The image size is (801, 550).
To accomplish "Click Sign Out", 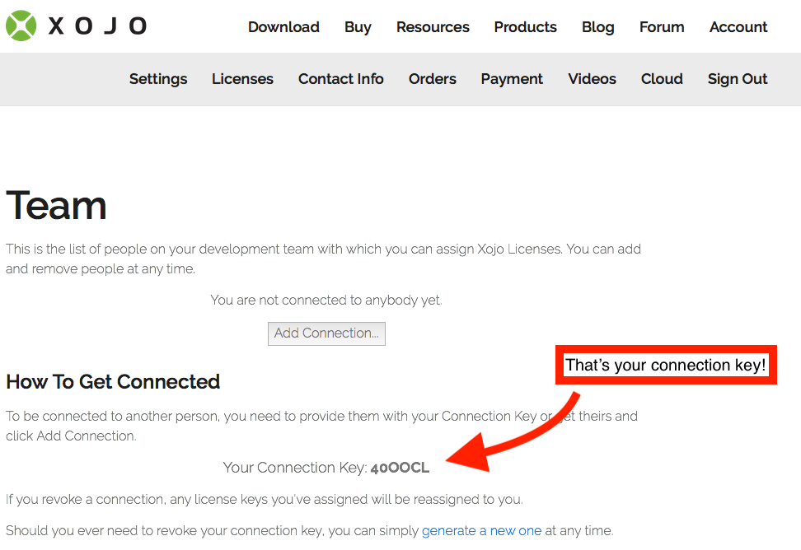I will coord(738,79).
